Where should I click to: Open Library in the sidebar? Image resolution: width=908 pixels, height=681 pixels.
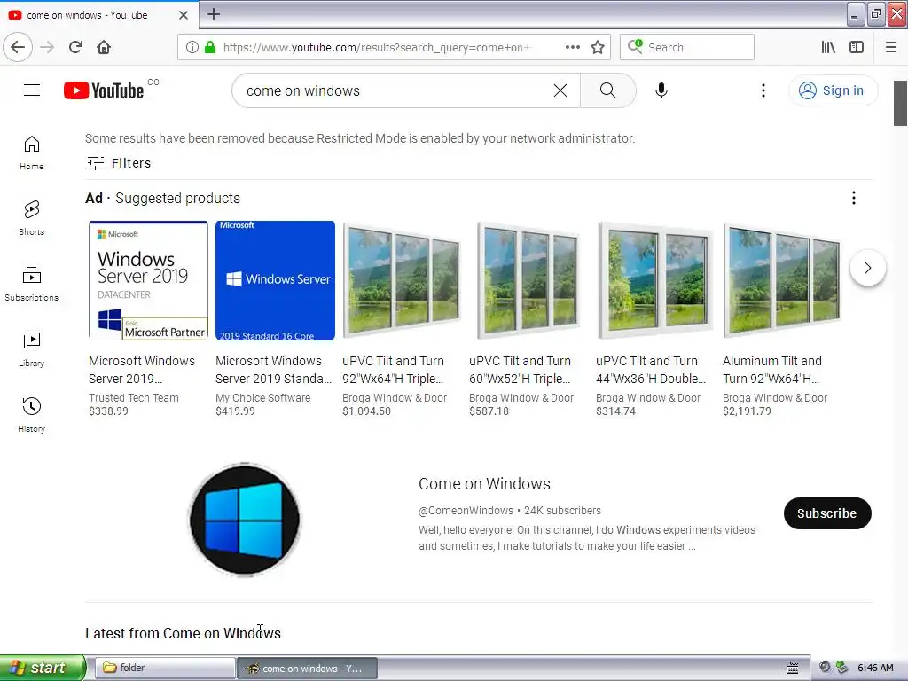click(32, 349)
